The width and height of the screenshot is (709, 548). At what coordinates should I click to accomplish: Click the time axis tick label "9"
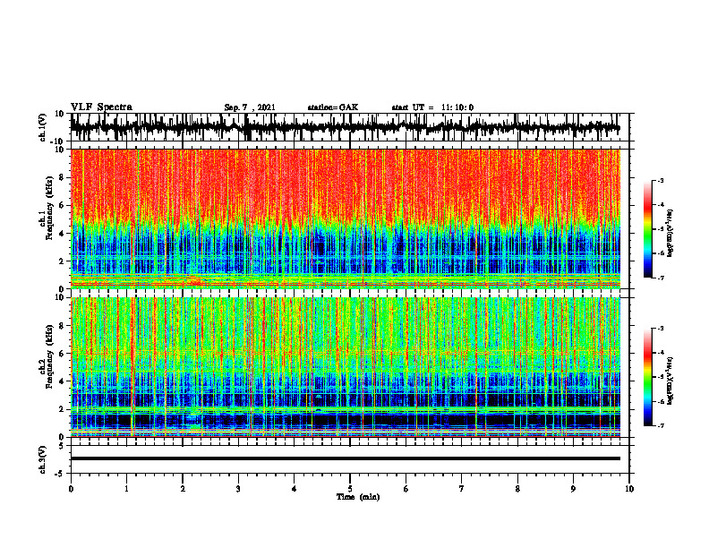point(573,489)
